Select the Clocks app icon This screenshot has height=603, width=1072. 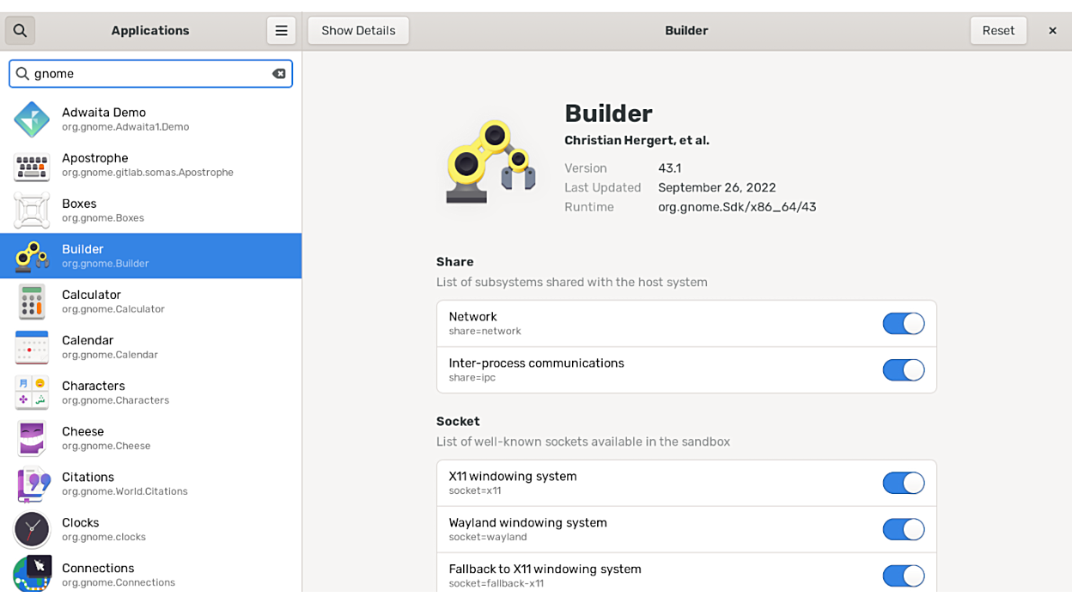pos(32,529)
